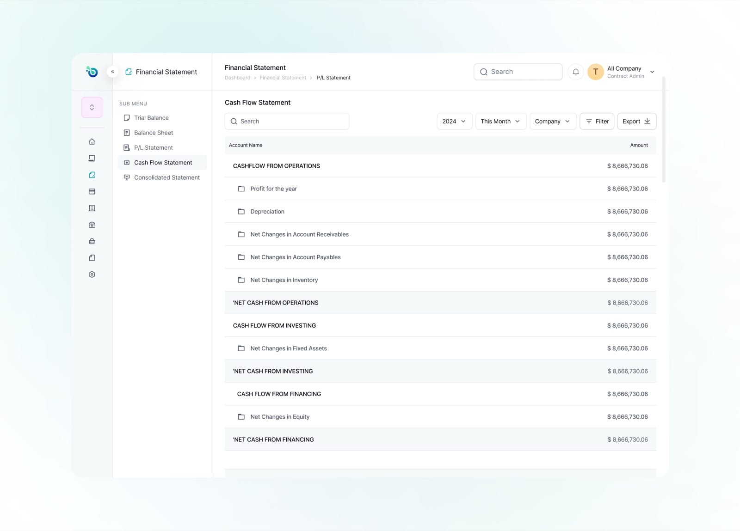Open the settings hexagon icon in sidebar
Image resolution: width=740 pixels, height=531 pixels.
coord(92,275)
